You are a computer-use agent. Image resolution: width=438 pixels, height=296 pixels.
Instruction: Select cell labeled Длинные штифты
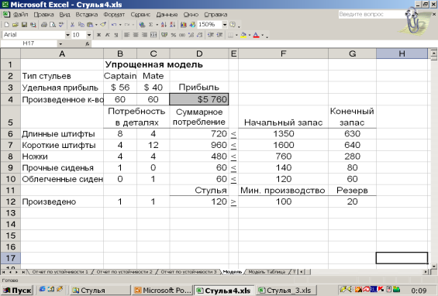click(x=62, y=134)
